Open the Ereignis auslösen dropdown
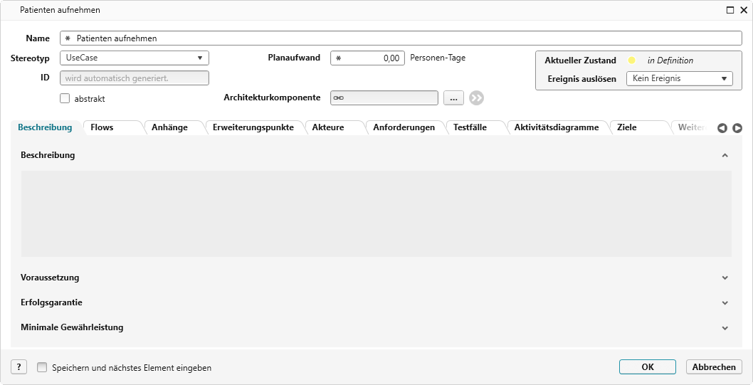This screenshot has width=753, height=385. [679, 79]
